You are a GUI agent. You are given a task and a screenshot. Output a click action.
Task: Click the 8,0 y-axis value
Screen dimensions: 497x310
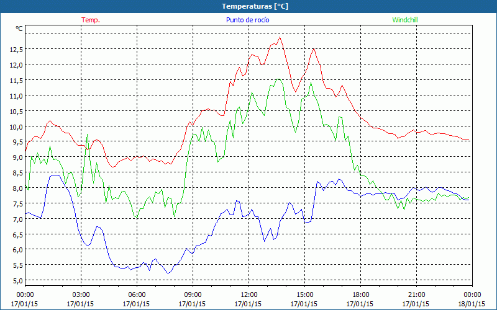pyautogui.click(x=17, y=188)
